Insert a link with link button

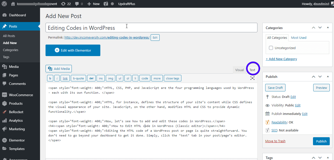(x=65, y=78)
